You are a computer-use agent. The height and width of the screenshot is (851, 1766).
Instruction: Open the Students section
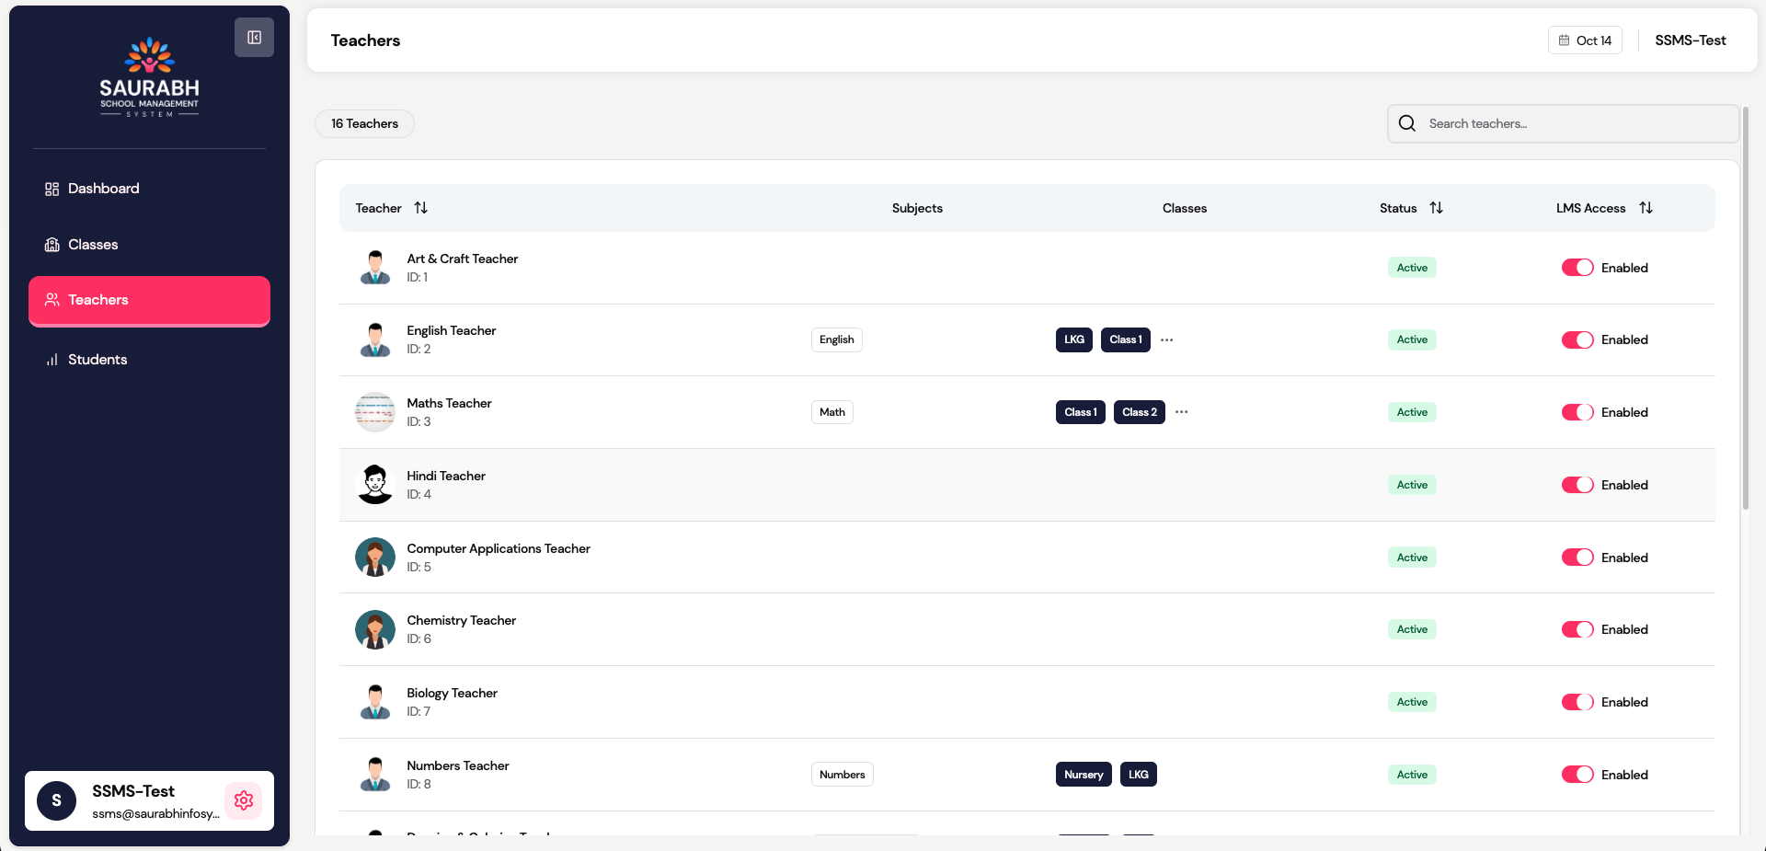(97, 360)
